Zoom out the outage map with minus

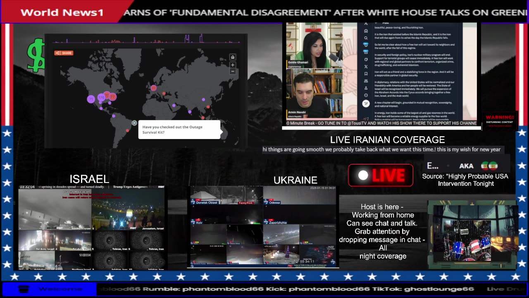pos(233,71)
